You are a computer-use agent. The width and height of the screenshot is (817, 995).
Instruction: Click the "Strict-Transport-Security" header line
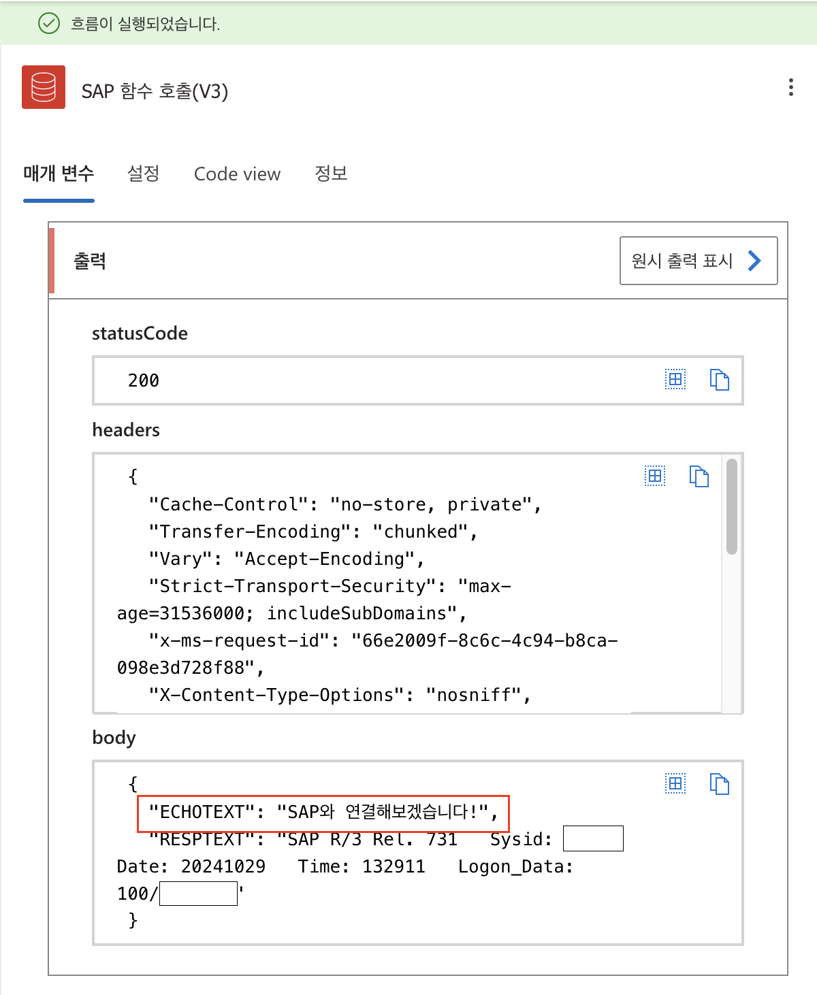(x=314, y=600)
